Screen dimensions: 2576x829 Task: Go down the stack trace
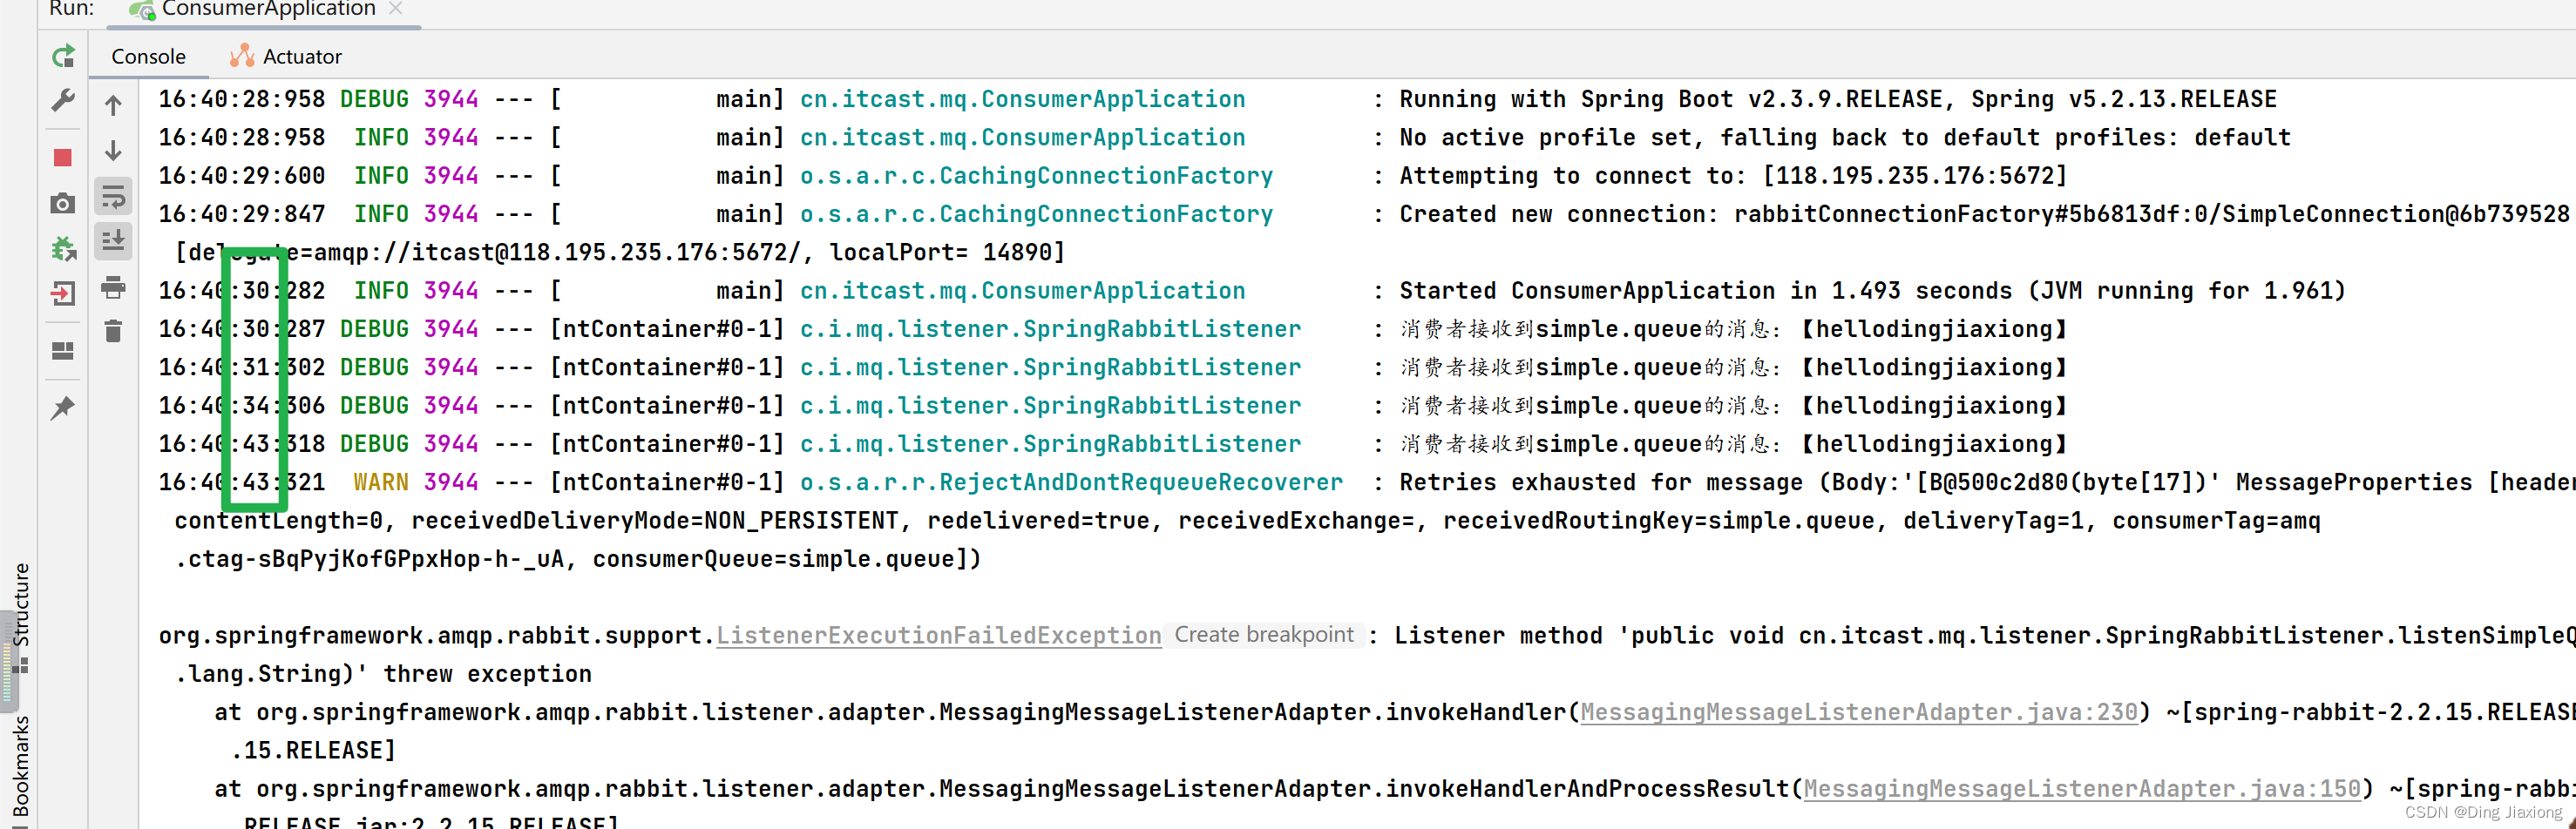[113, 151]
